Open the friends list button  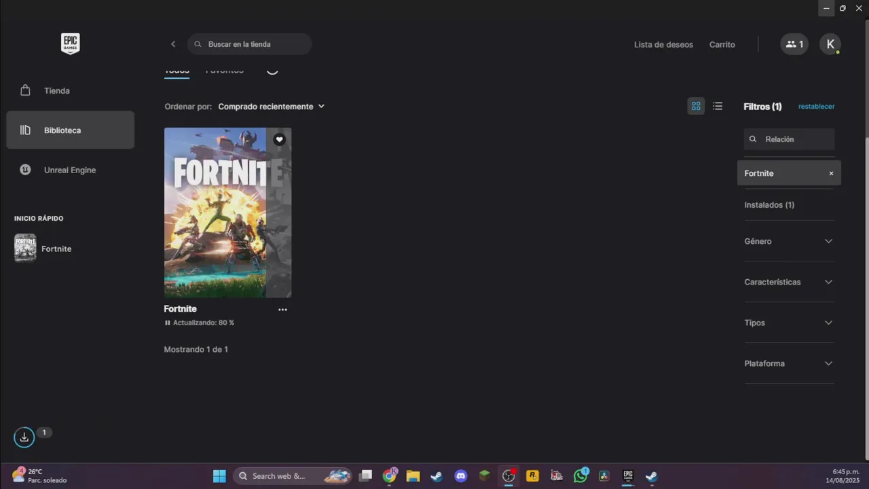pyautogui.click(x=794, y=44)
